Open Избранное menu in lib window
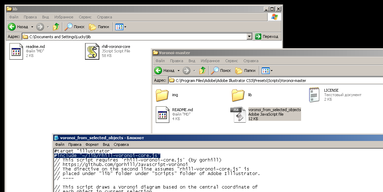The width and height of the screenshot is (383, 192). point(64,17)
